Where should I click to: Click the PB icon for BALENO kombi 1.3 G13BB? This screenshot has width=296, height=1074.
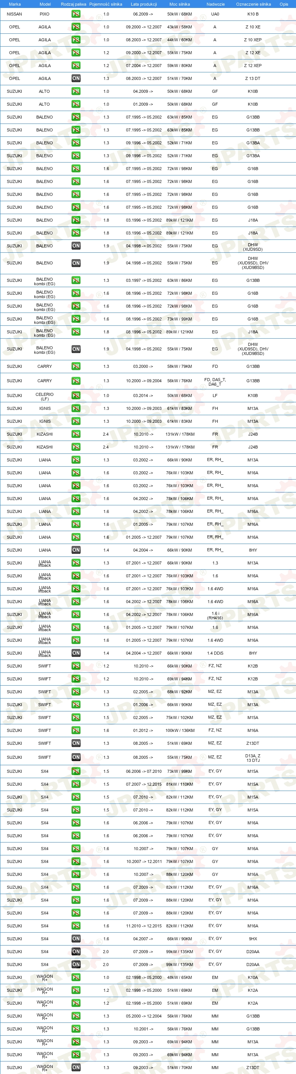76,281
